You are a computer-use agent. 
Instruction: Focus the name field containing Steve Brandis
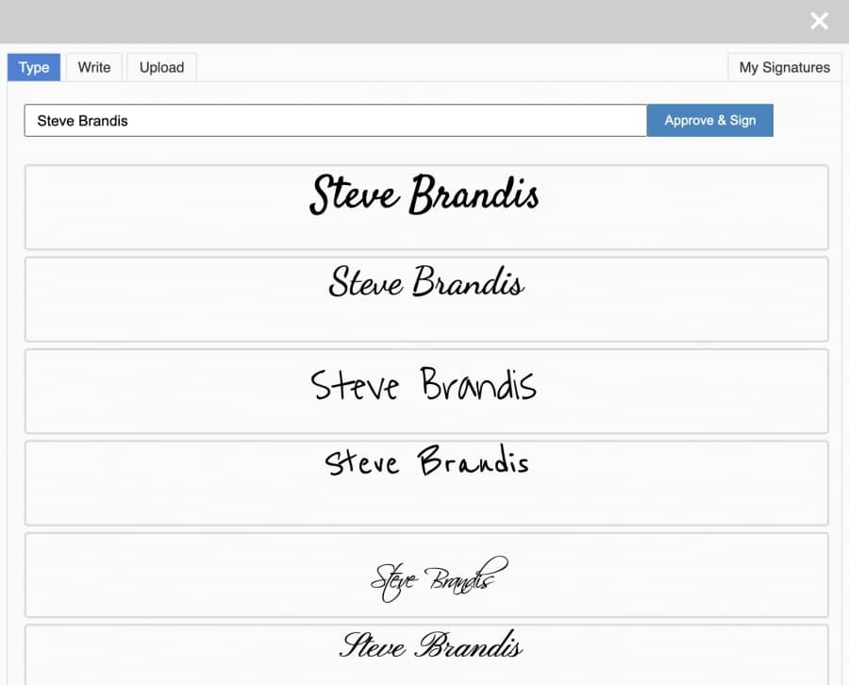point(336,120)
